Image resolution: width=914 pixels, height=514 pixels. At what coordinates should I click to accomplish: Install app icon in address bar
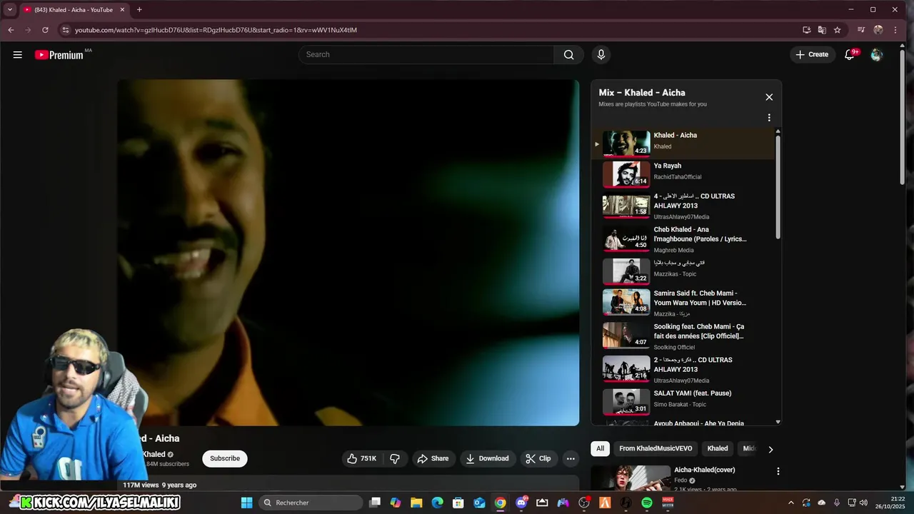point(806,30)
